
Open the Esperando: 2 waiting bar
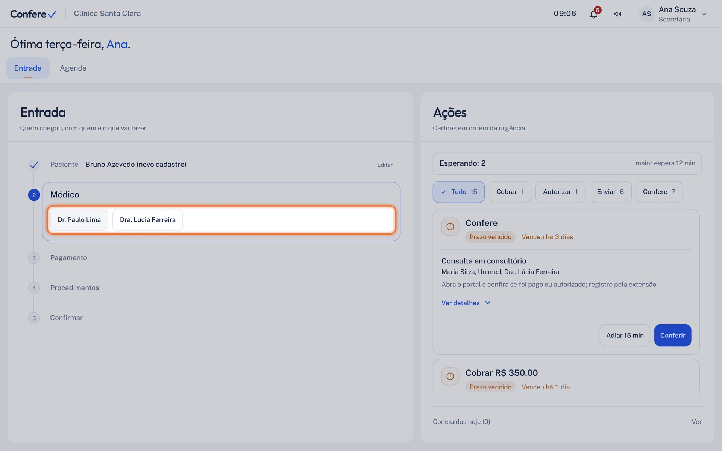click(567, 163)
